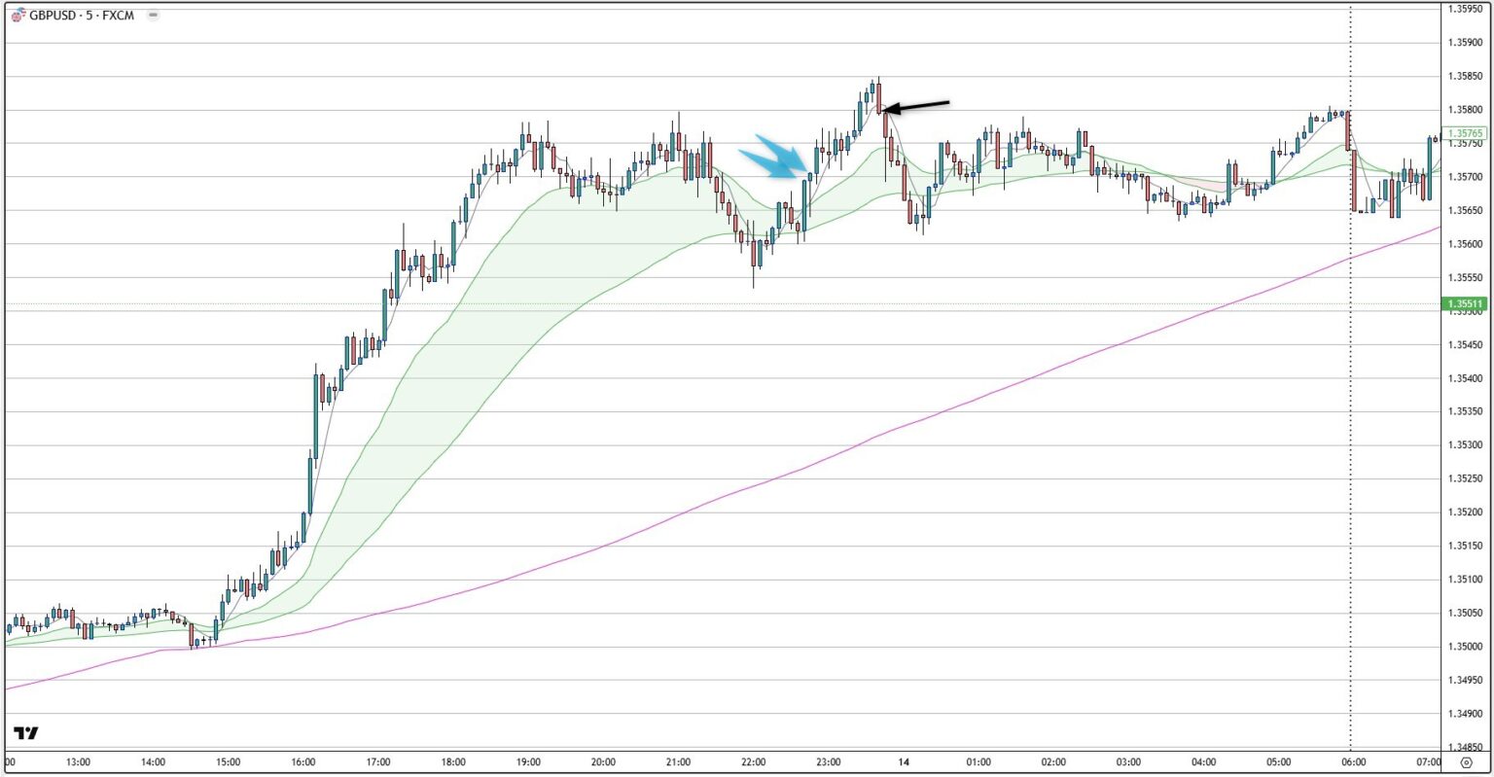The height and width of the screenshot is (777, 1494).
Task: Click the date label 14 on time axis
Action: click(904, 762)
